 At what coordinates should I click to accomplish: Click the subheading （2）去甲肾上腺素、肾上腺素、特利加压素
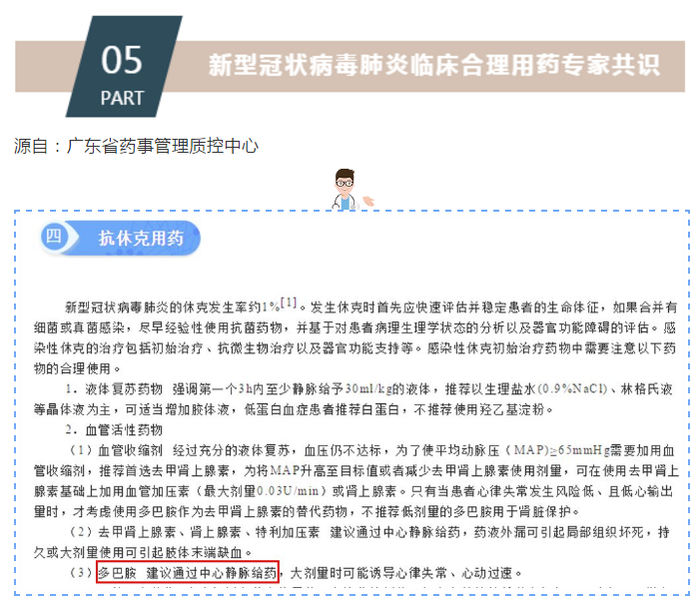pos(194,532)
